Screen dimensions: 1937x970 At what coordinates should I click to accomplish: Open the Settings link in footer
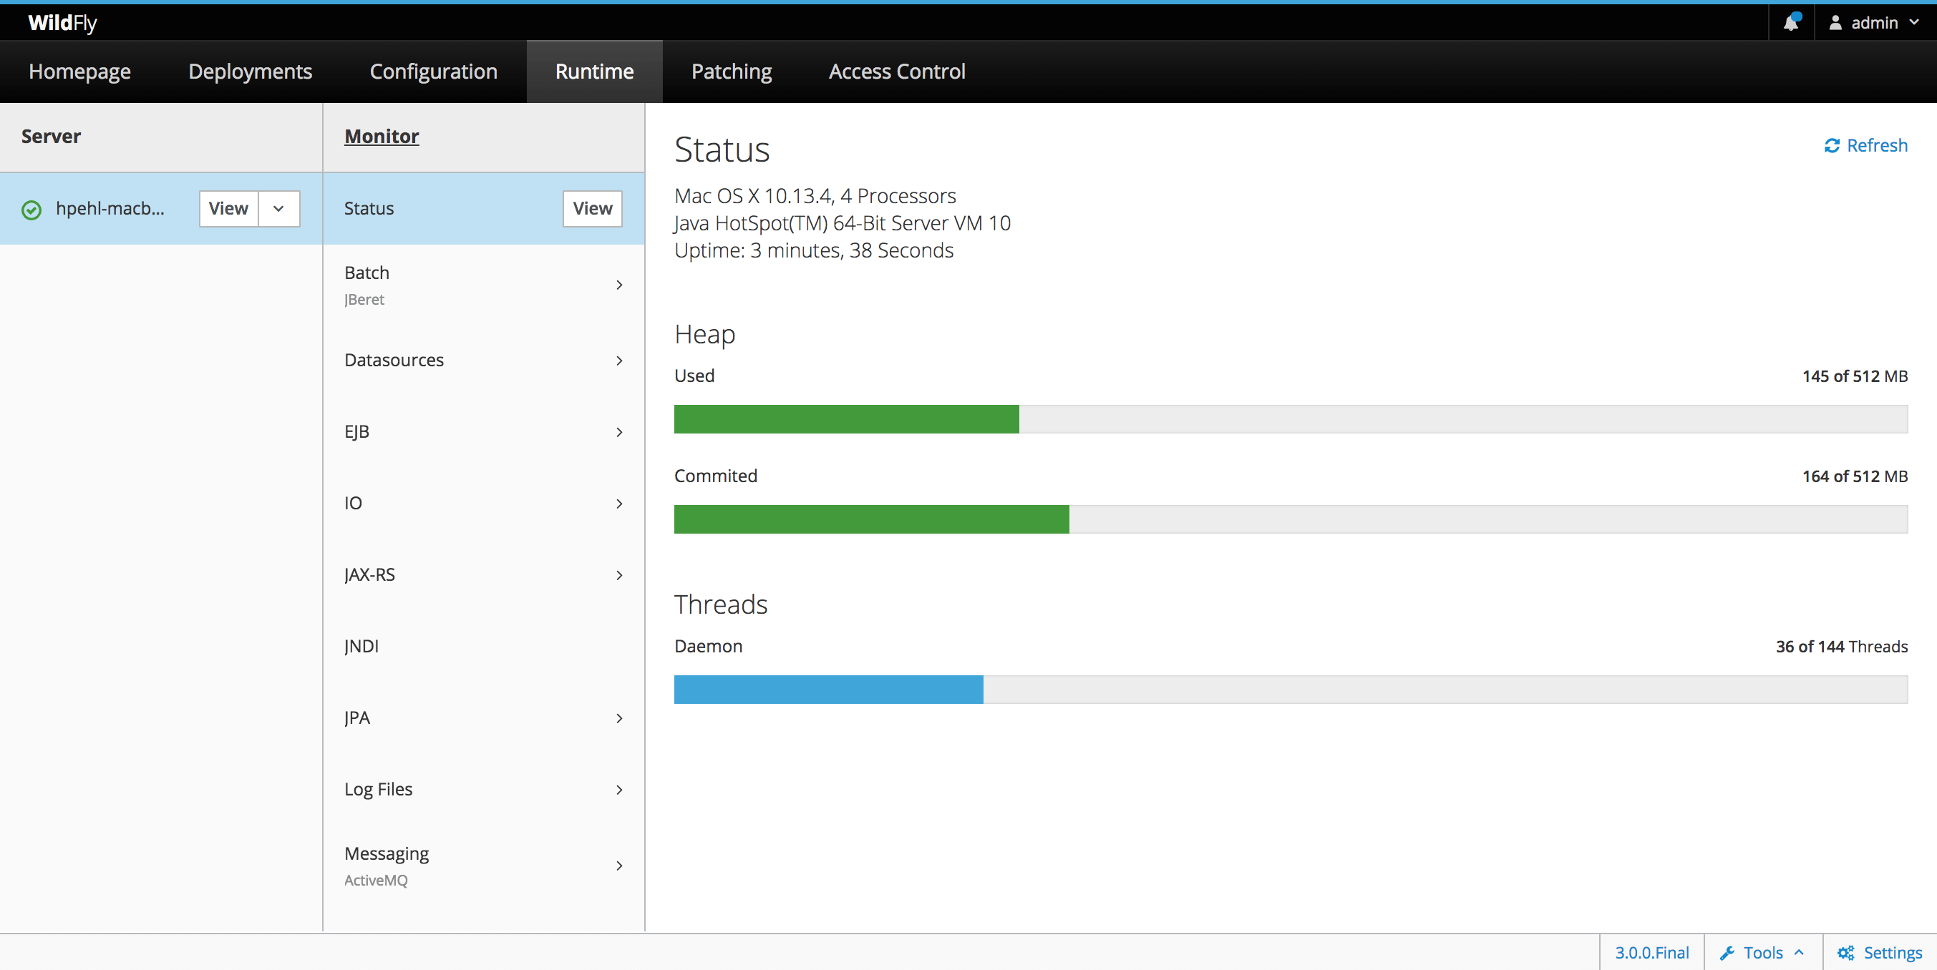click(1879, 953)
